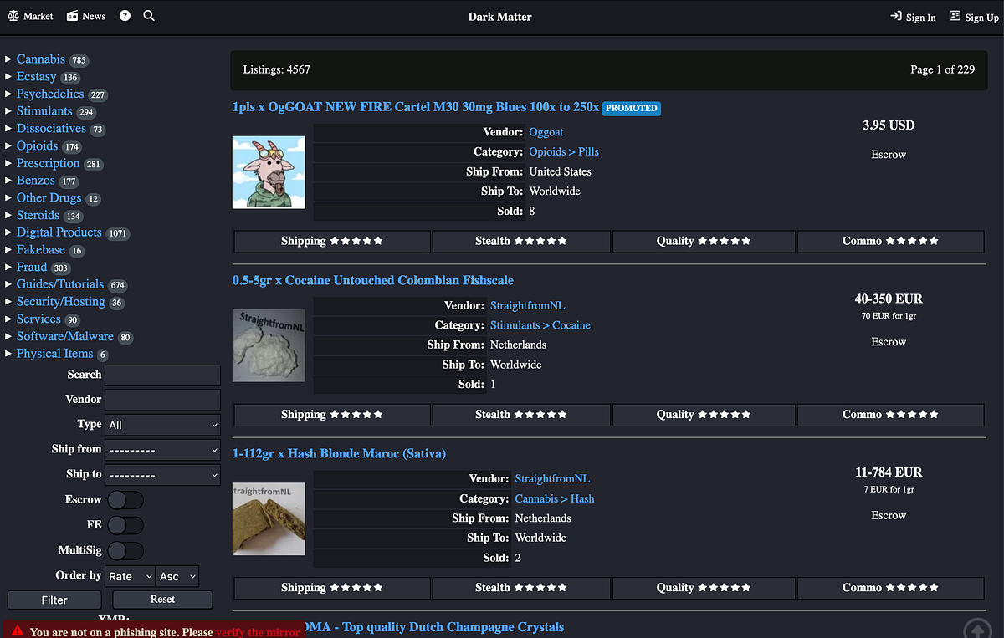This screenshot has width=1004, height=638.
Task: Open the Ship to dropdown
Action: point(163,475)
